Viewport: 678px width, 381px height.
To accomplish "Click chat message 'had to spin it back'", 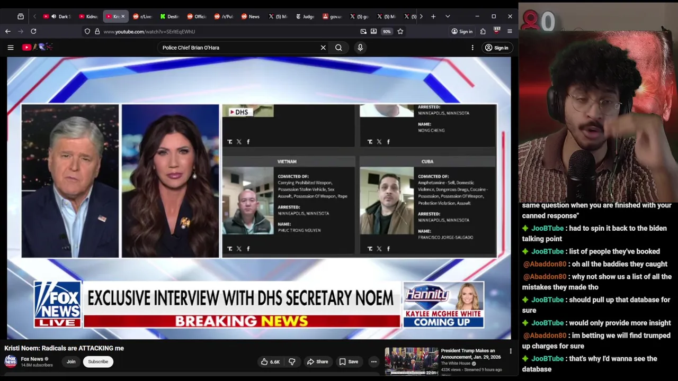I will click(594, 233).
